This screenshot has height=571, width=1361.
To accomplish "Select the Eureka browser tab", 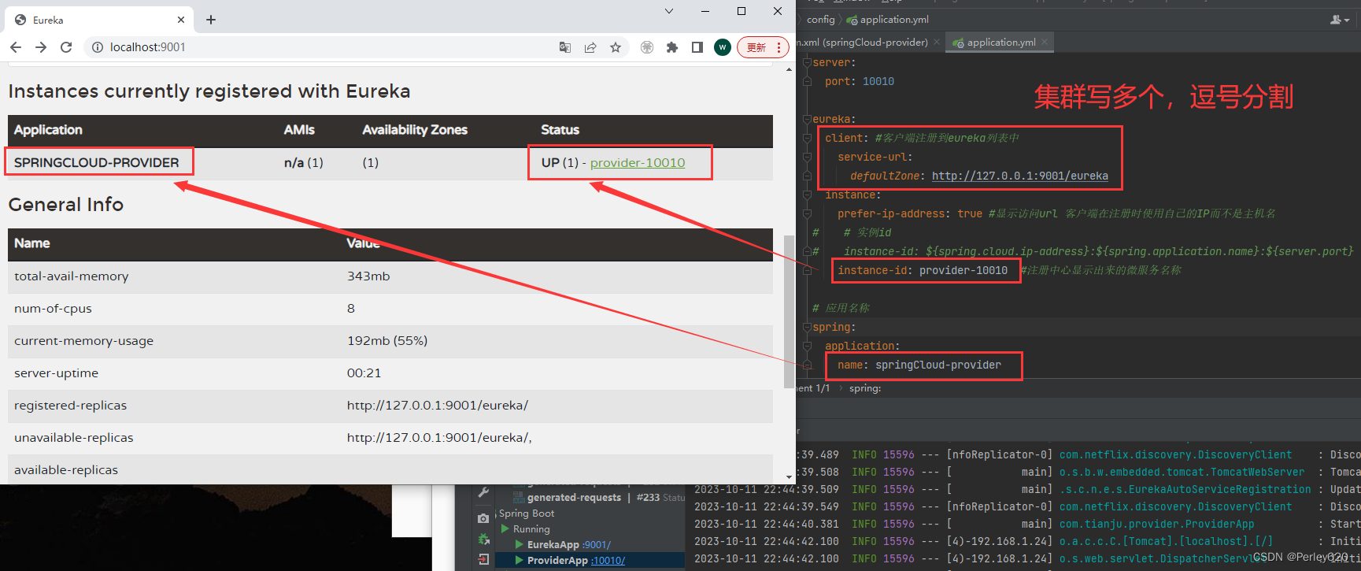I will pos(98,20).
